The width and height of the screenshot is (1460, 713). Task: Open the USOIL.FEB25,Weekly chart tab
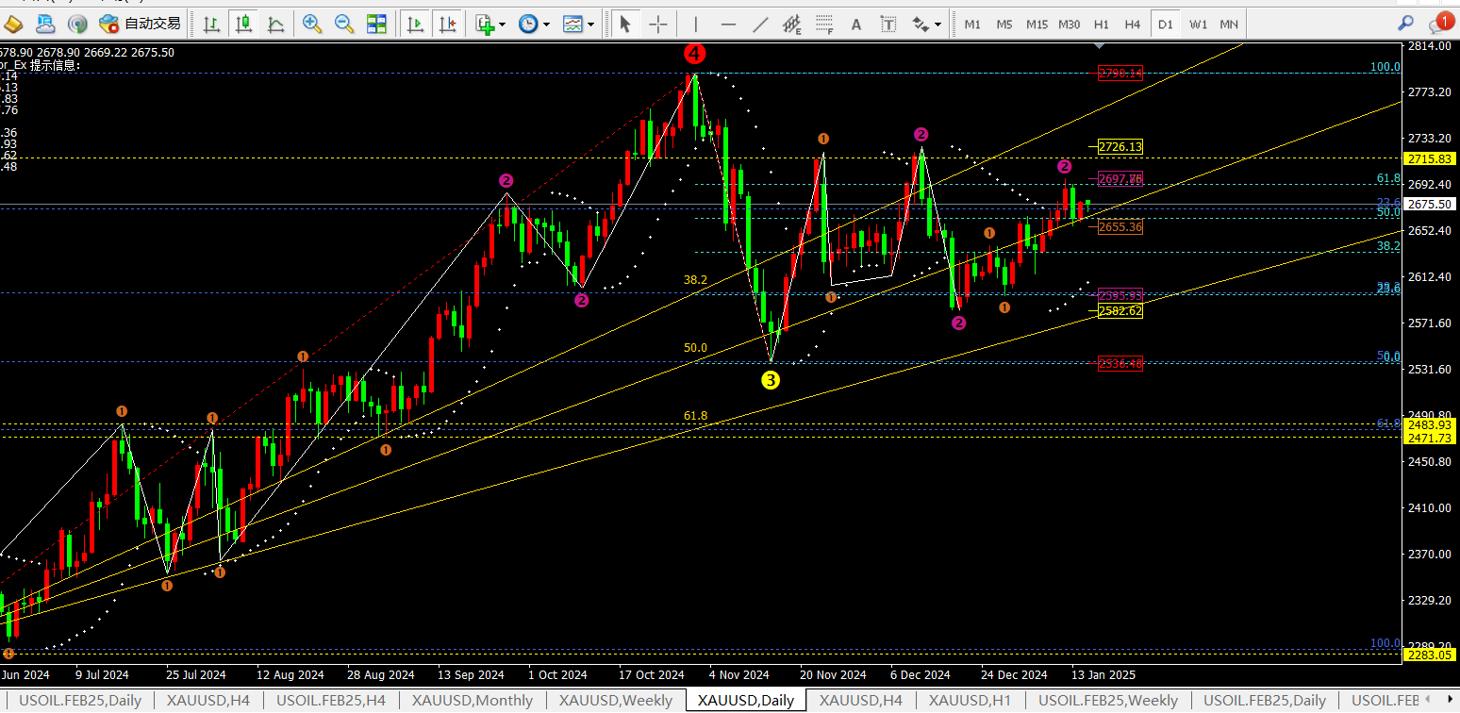pyautogui.click(x=1108, y=701)
